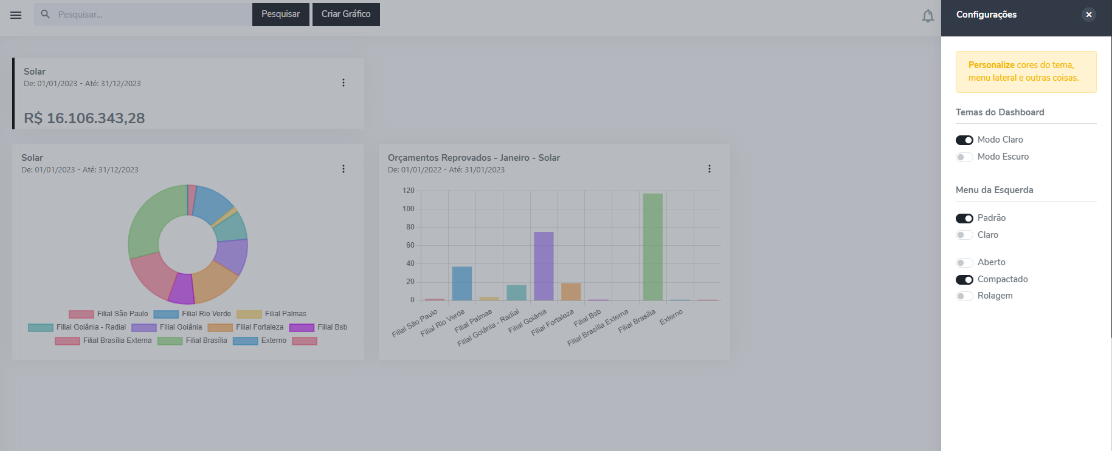Switch on the Aberto menu option
1112x451 pixels.
[x=964, y=263]
